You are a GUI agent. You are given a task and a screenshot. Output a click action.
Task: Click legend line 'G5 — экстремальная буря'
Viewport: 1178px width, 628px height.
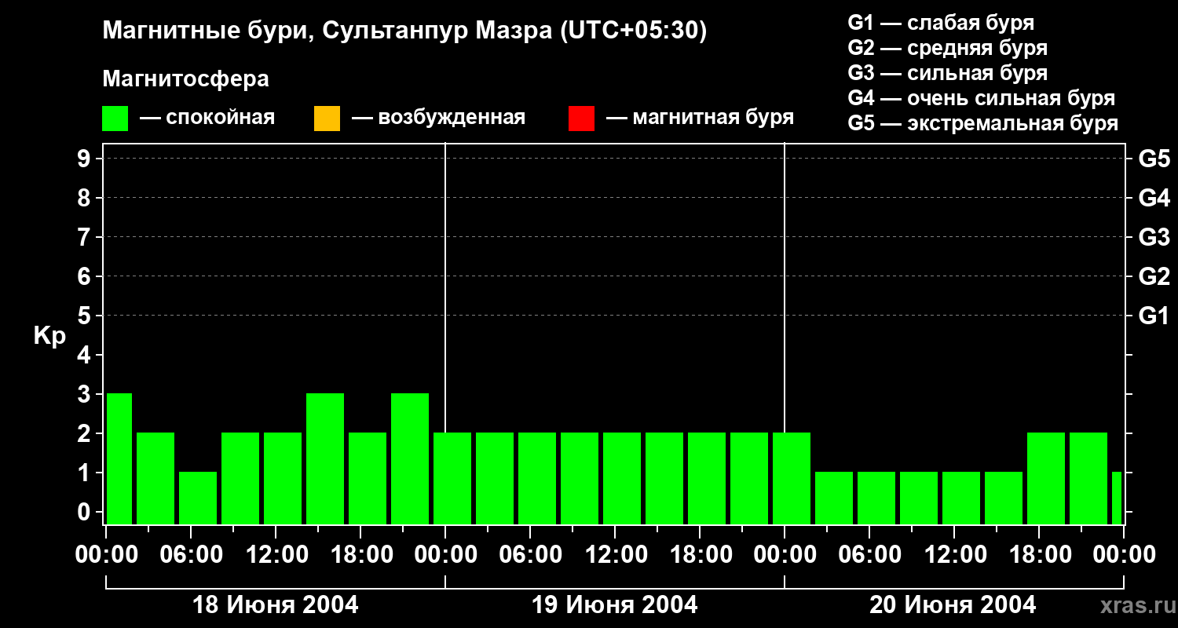tap(982, 123)
